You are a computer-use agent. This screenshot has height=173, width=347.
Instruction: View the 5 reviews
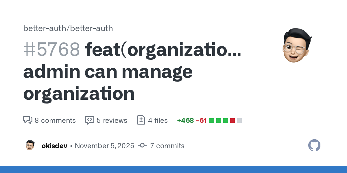tap(112, 120)
